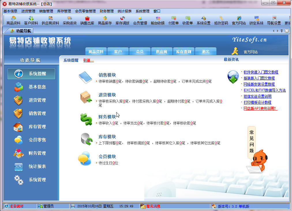292x211 pixels.
Task: Click the 财务模块 dollar icon
Action: click(x=86, y=119)
